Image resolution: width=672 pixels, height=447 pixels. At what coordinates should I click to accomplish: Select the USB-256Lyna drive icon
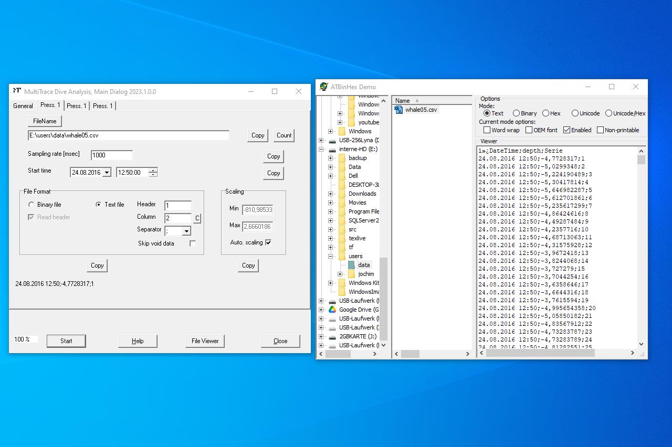pos(332,140)
